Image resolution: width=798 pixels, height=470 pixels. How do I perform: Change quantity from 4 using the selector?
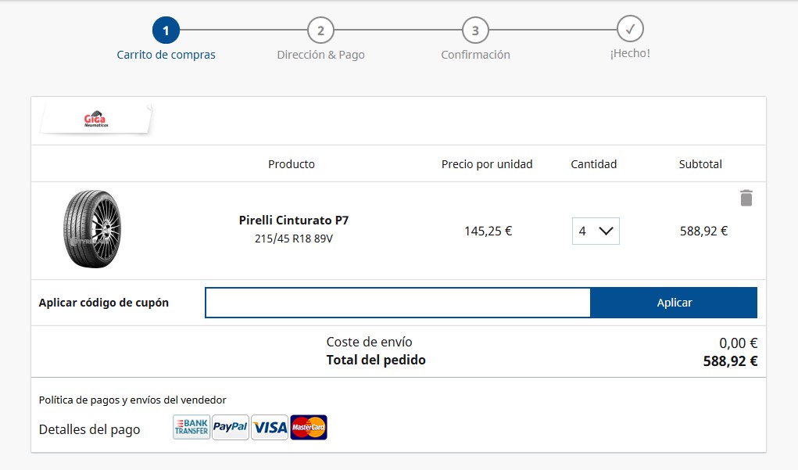coord(595,231)
